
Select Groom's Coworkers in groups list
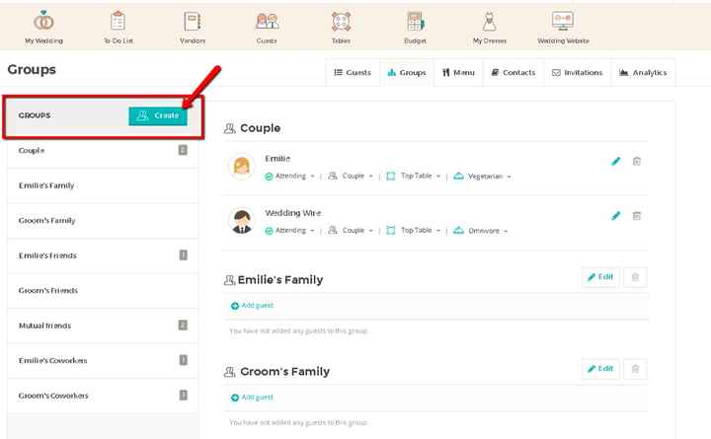click(103, 396)
